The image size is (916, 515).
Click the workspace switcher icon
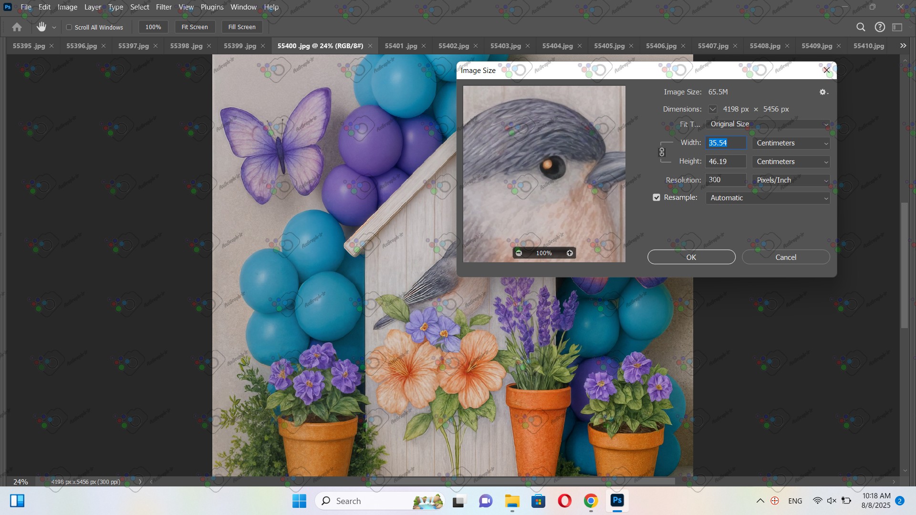[x=897, y=27]
